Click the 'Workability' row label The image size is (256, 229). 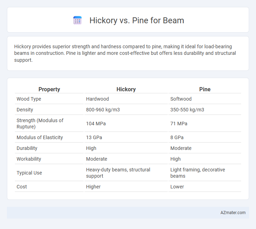coord(29,159)
